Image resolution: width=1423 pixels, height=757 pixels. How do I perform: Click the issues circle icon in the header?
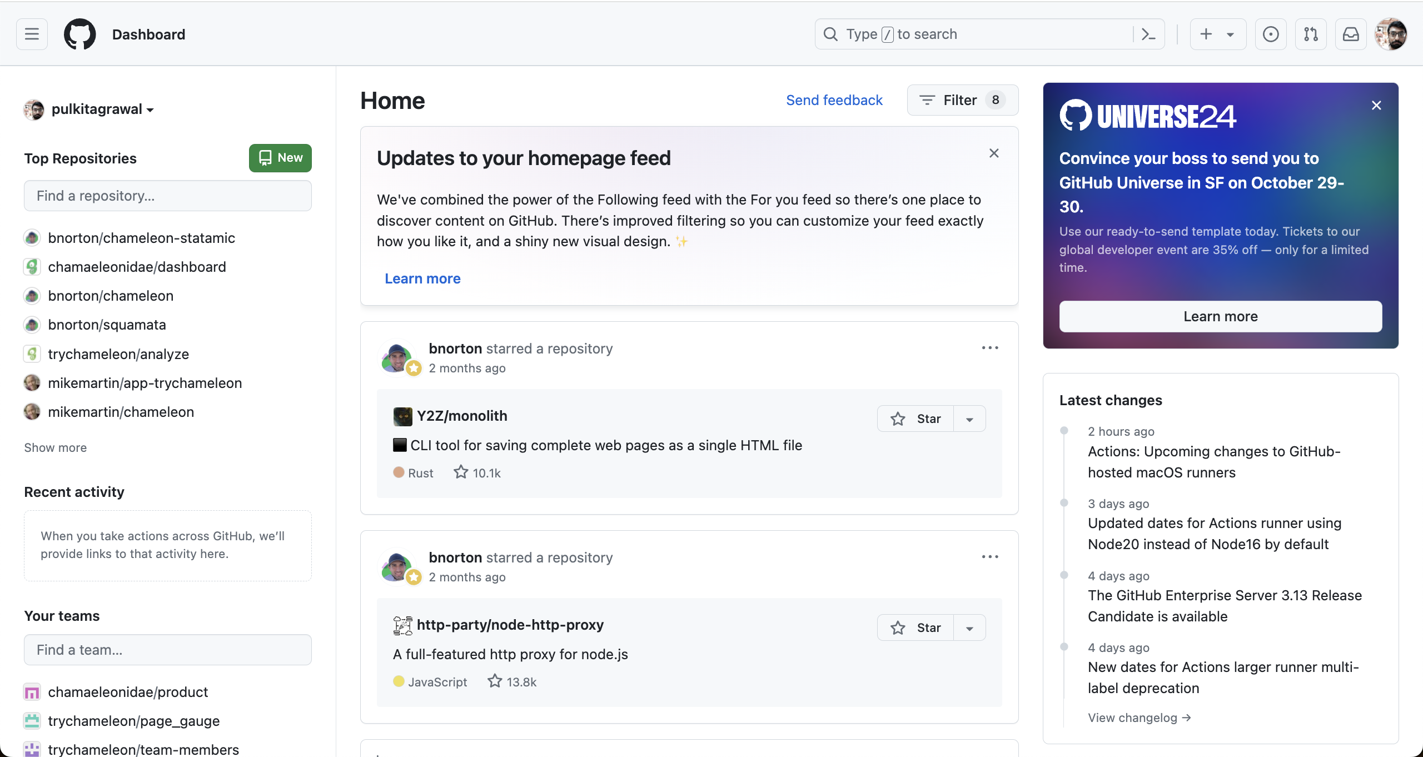1271,34
